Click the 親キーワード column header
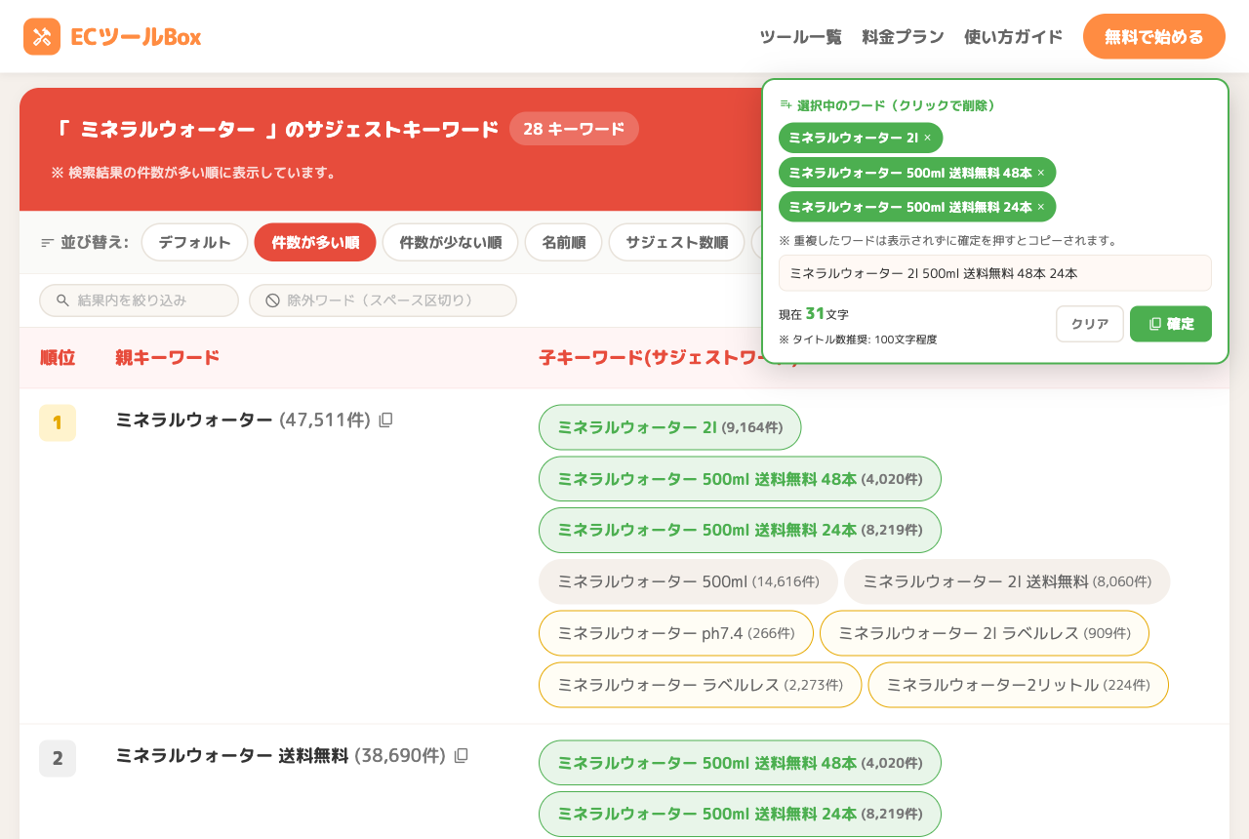 pyautogui.click(x=168, y=357)
